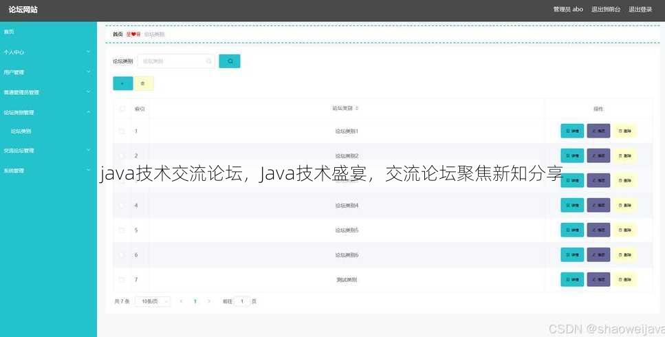Edit the row 测试类别

[598, 279]
